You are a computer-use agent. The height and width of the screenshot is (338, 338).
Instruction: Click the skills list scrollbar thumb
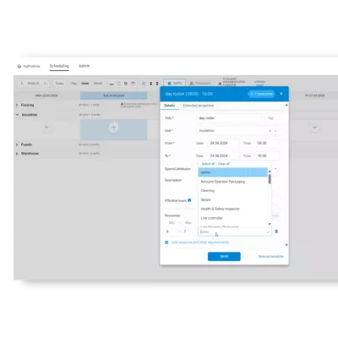[270, 179]
